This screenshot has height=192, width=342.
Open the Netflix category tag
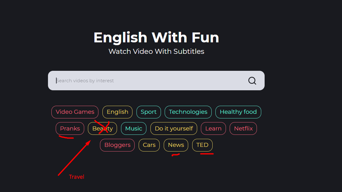tap(243, 129)
